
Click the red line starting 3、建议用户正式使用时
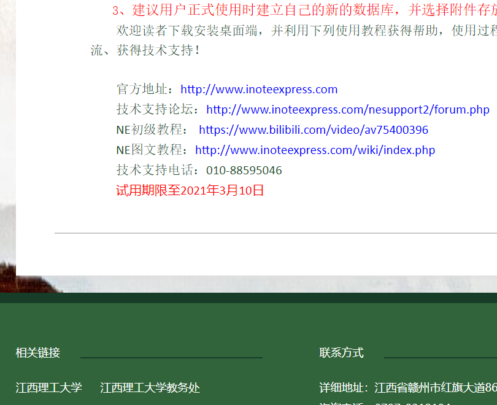(x=304, y=10)
